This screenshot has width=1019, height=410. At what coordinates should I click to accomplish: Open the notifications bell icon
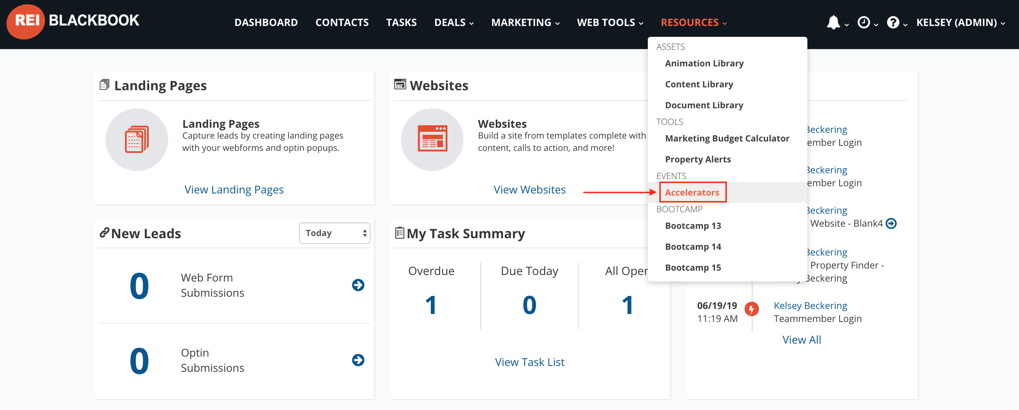click(x=833, y=22)
